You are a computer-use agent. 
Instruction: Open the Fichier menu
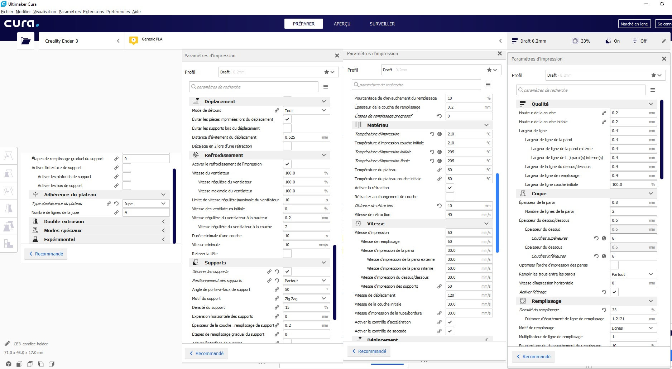click(x=7, y=11)
